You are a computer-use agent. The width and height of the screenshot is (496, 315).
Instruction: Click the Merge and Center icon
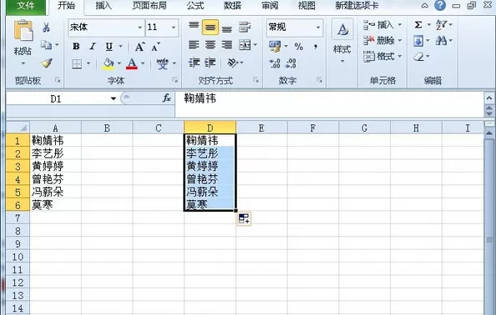click(x=245, y=45)
